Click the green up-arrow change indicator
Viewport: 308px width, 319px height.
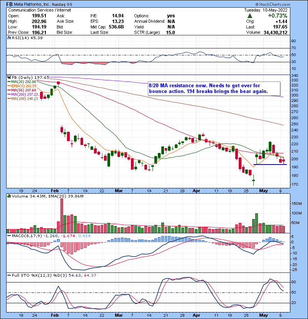tap(250, 16)
